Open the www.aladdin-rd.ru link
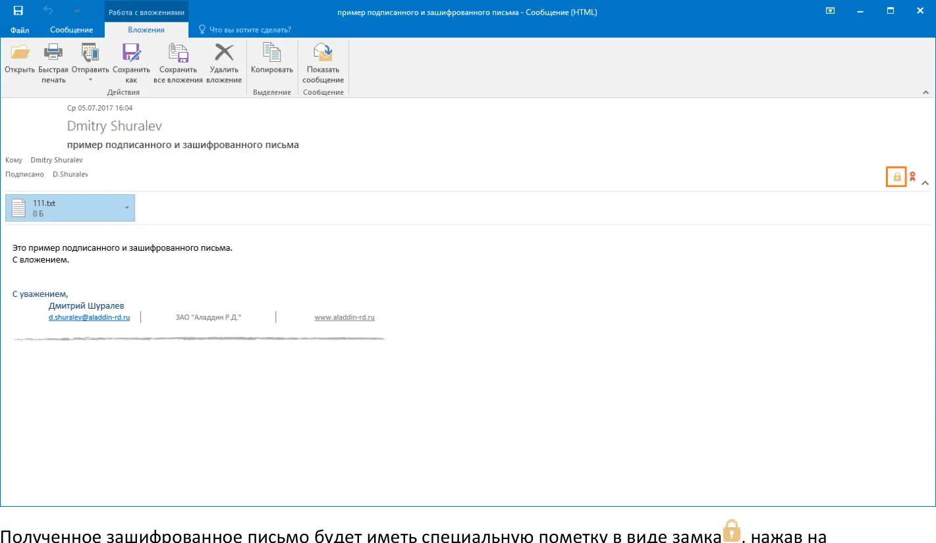Viewport: 936px width, 543px height. (x=344, y=317)
